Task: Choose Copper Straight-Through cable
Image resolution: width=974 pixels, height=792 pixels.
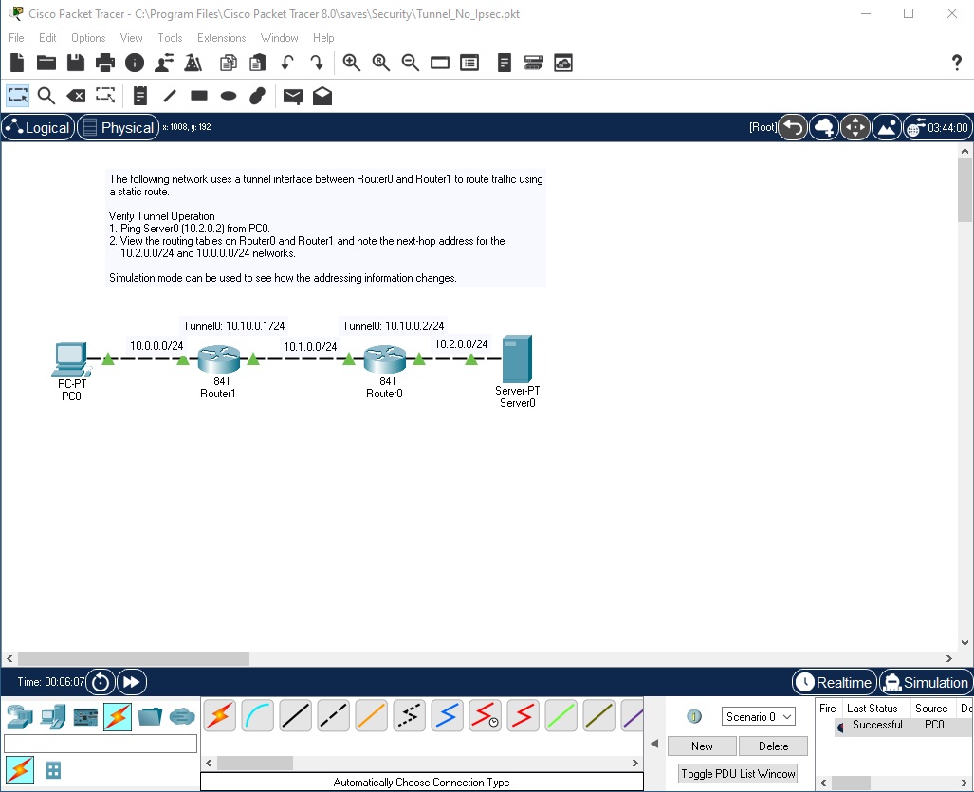Action: tap(296, 715)
